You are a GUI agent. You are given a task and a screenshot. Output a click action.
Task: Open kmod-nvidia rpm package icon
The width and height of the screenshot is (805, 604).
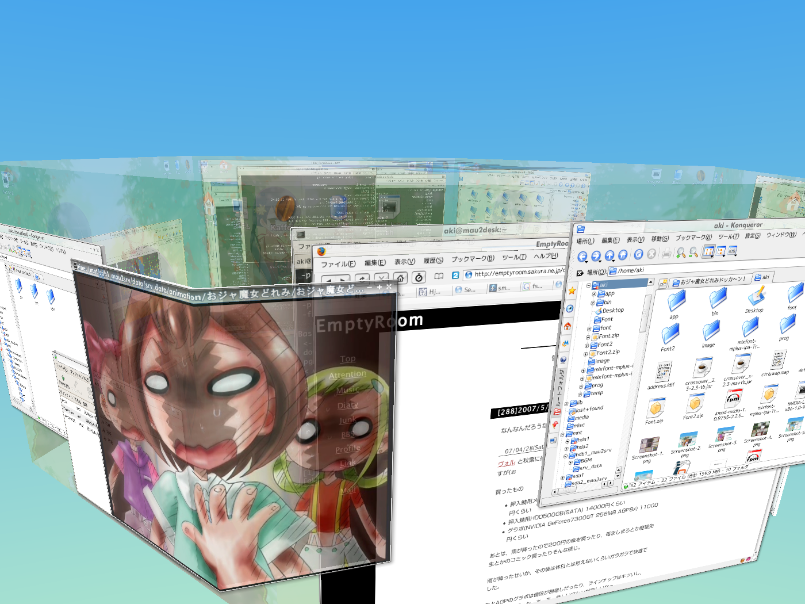click(x=733, y=397)
